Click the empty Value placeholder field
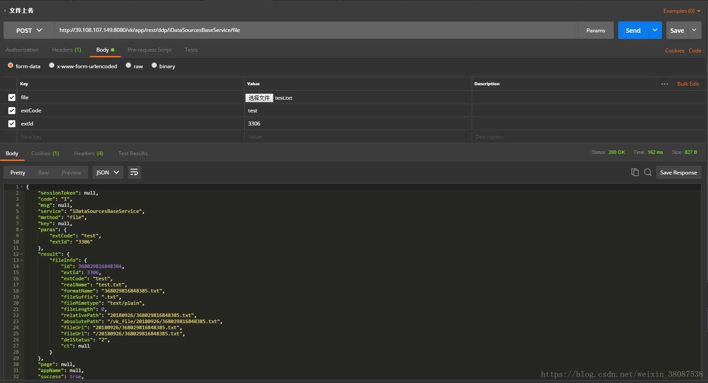The width and height of the screenshot is (708, 383). click(358, 137)
